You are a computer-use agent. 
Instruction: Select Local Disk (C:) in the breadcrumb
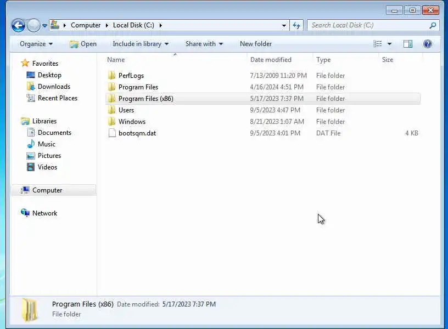click(x=133, y=25)
